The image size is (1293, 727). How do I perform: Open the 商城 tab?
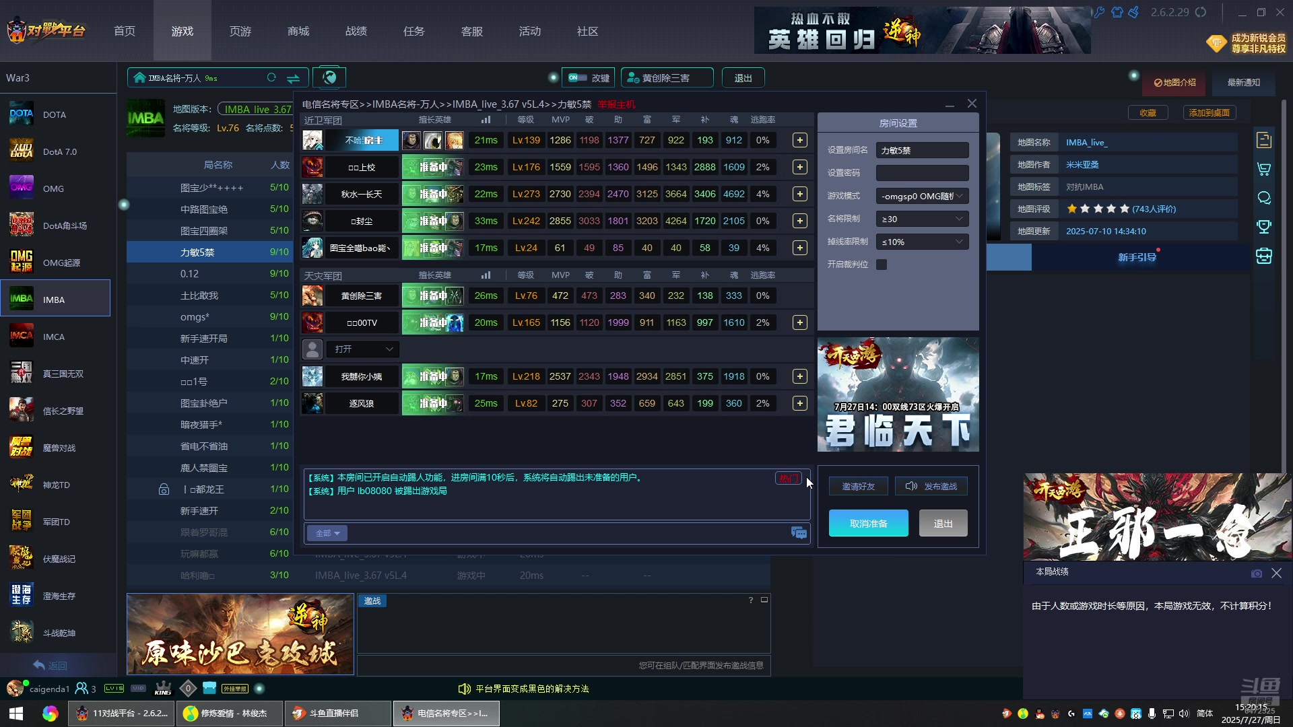[298, 31]
